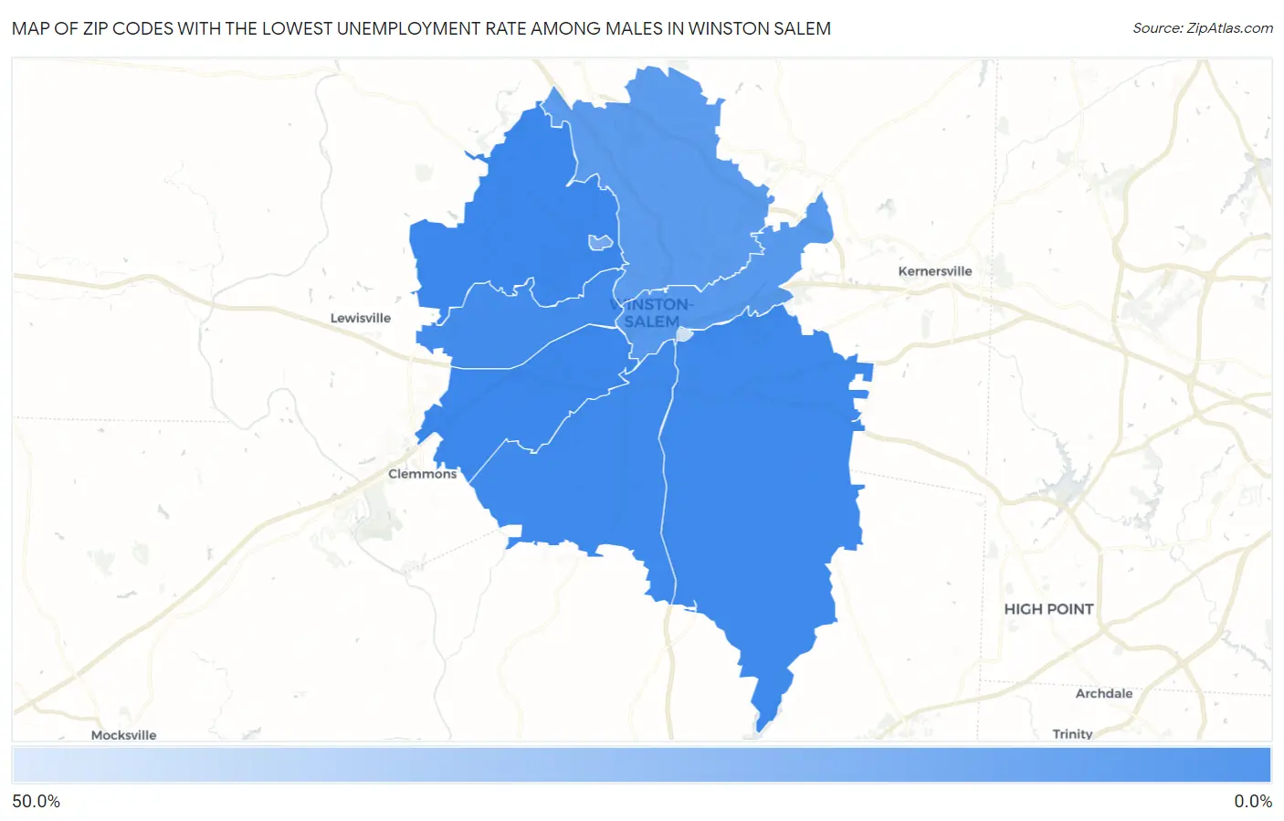Click the Lewisville town label
The width and height of the screenshot is (1284, 821).
(360, 318)
